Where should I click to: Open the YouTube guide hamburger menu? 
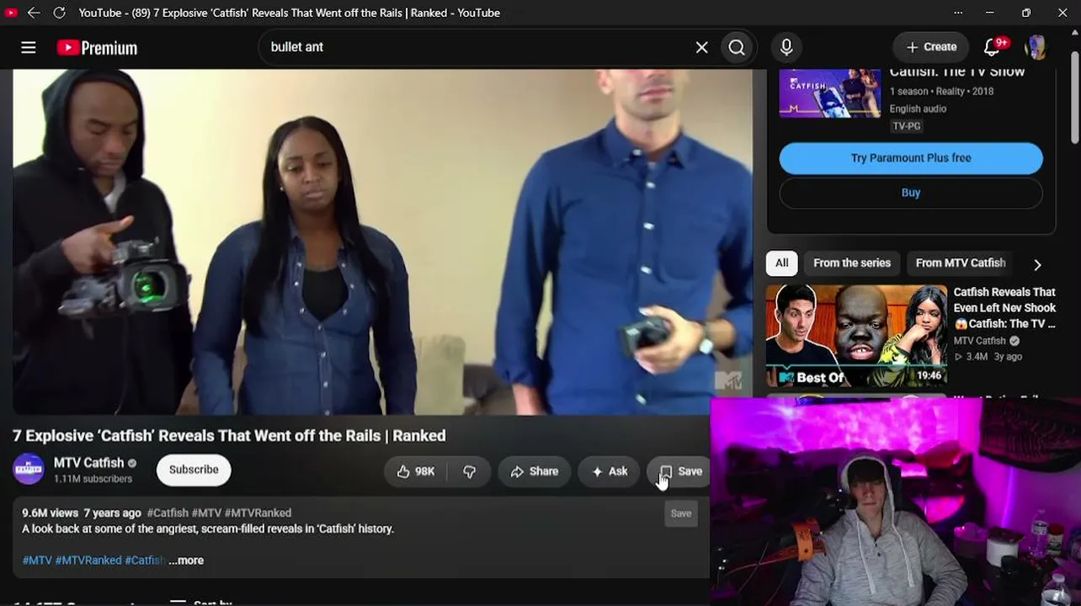click(29, 48)
